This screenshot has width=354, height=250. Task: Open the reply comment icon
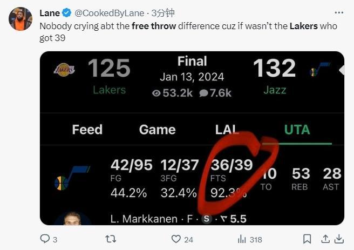(x=45, y=239)
